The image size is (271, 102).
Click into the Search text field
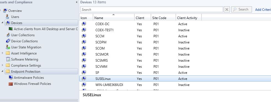coord(152,9)
